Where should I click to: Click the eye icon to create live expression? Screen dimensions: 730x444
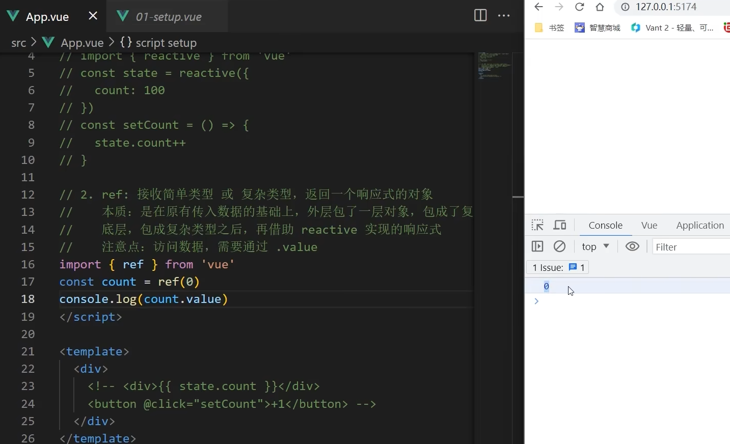632,246
